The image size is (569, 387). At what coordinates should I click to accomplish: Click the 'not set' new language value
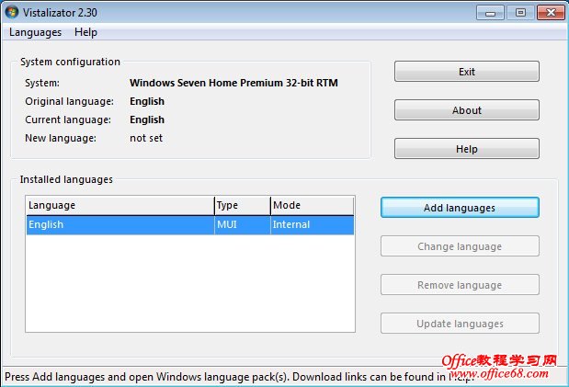pos(146,138)
